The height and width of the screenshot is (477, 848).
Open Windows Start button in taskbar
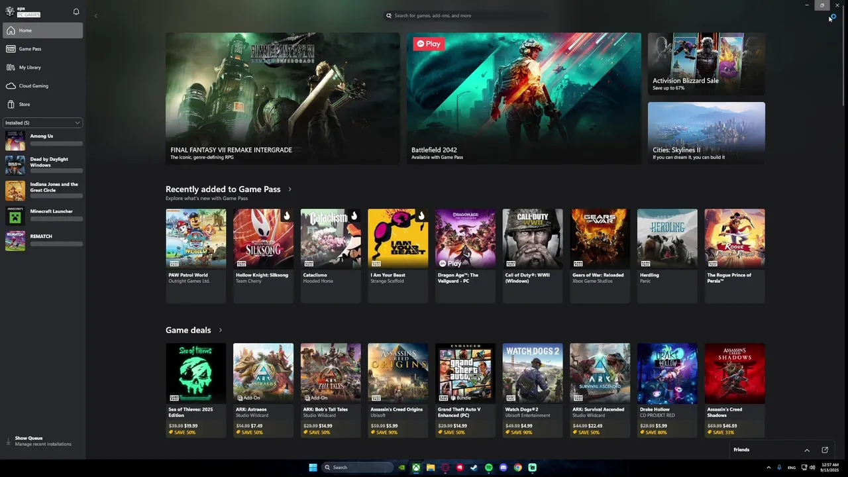313,467
